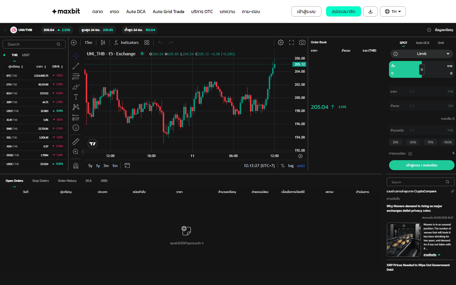Click the candlestick chart style icon
This screenshot has width=456, height=285.
pyautogui.click(x=103, y=42)
